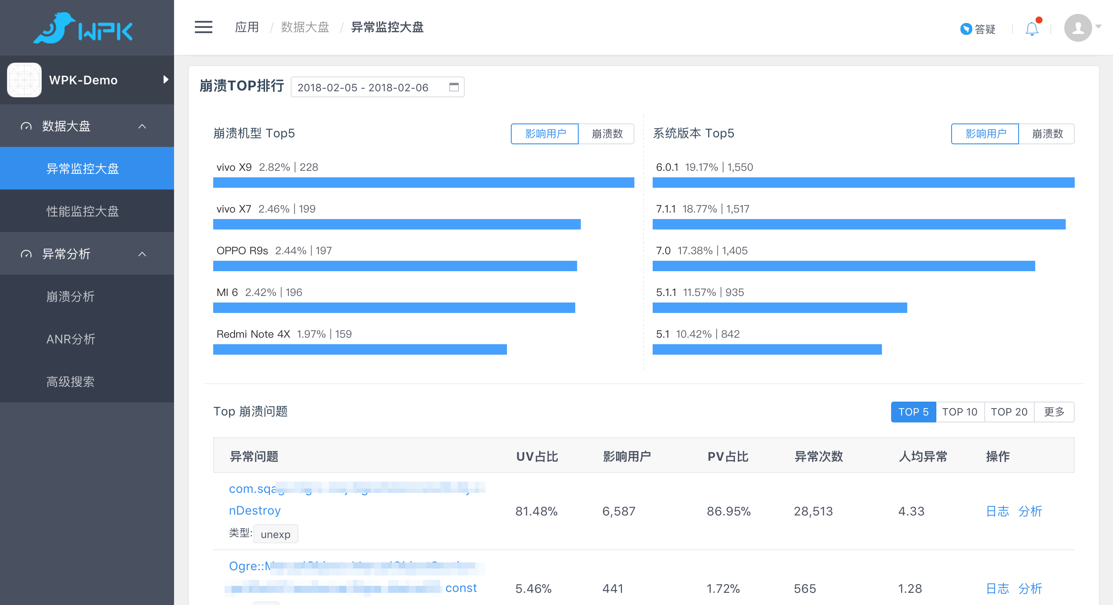Switch 系统版本 Top5 to 崩溃数
The height and width of the screenshot is (605, 1113).
point(1047,133)
